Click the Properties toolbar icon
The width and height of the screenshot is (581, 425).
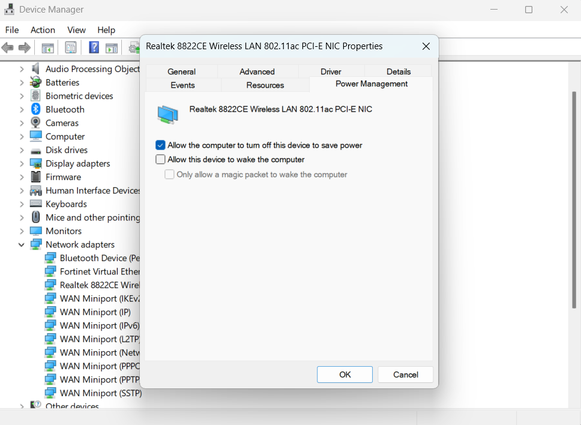pyautogui.click(x=70, y=47)
